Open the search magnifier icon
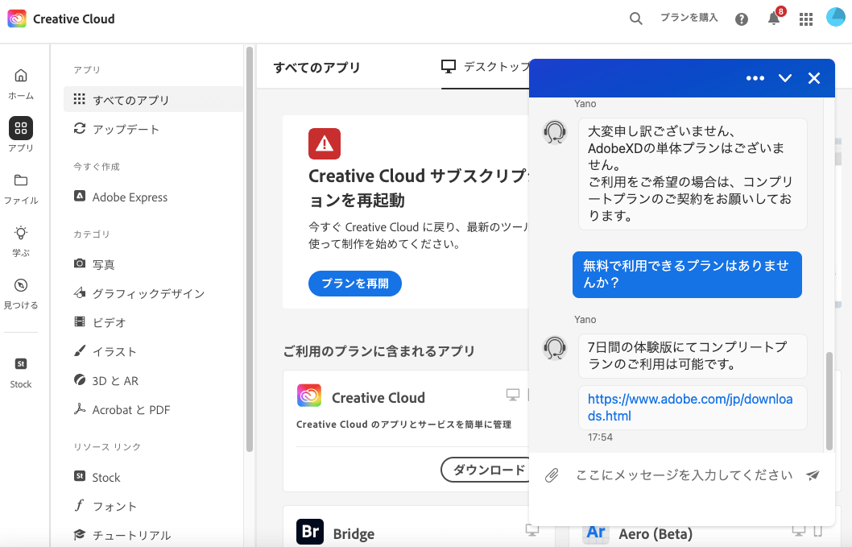The width and height of the screenshot is (852, 547). [x=635, y=19]
